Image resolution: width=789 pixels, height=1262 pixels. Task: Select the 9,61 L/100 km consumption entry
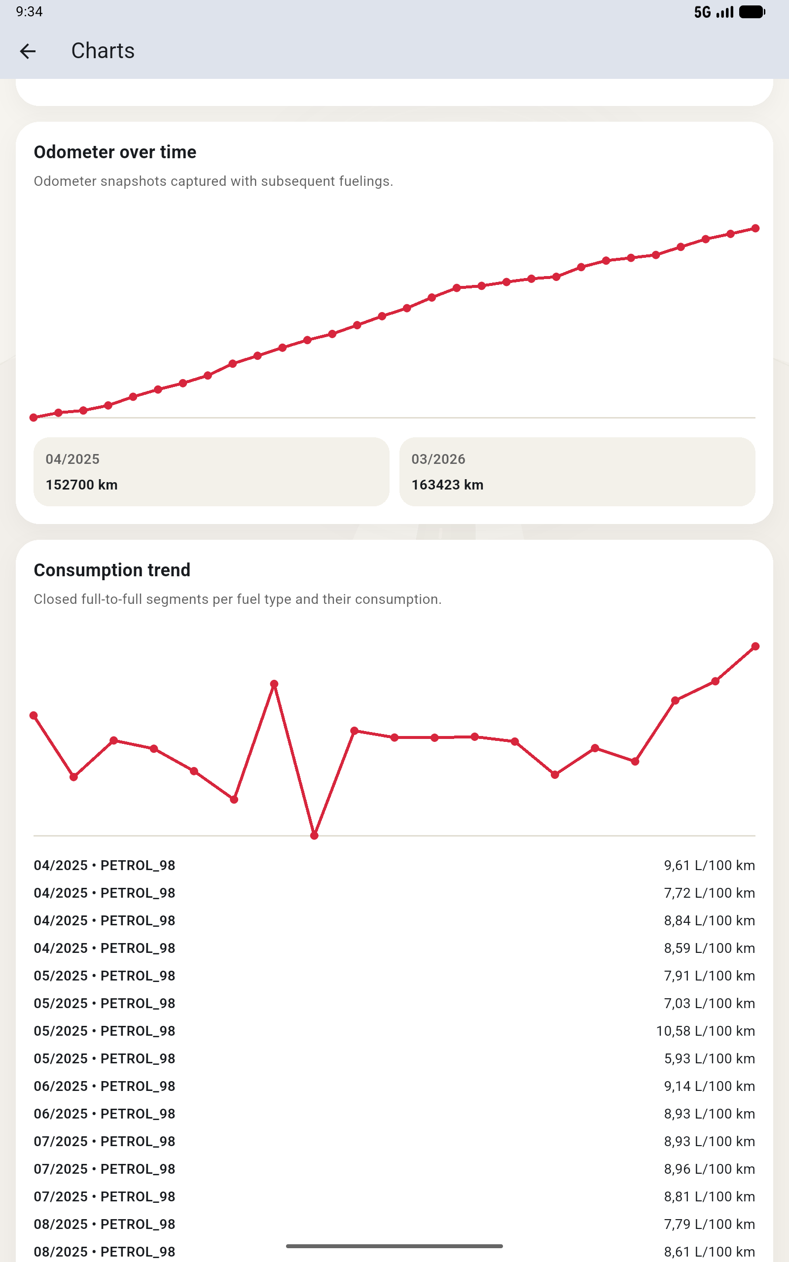pos(394,865)
